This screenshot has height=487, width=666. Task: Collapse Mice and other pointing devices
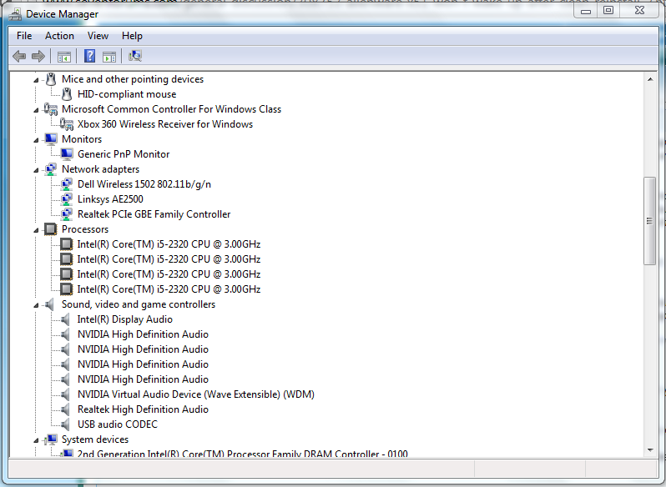(36, 80)
